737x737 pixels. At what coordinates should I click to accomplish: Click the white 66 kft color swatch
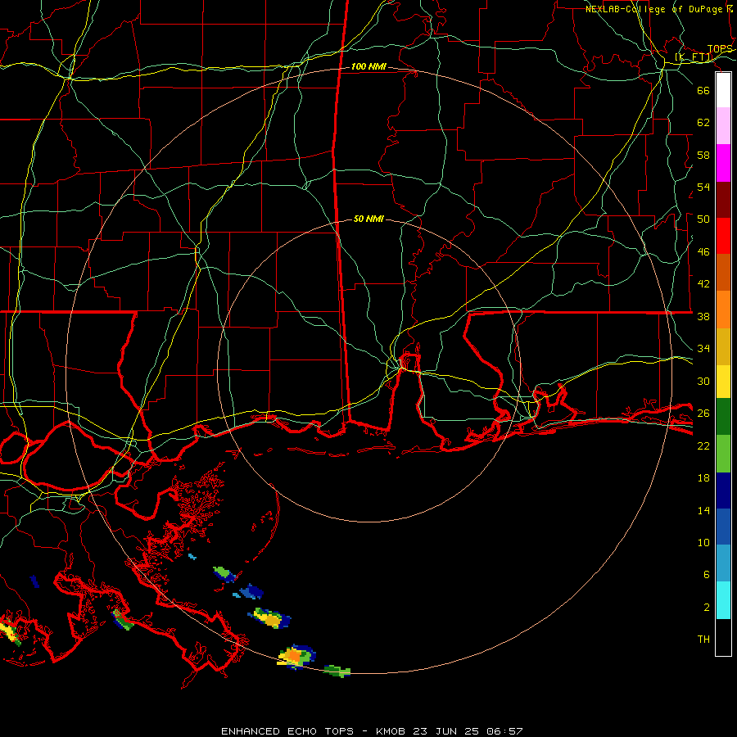(x=723, y=90)
